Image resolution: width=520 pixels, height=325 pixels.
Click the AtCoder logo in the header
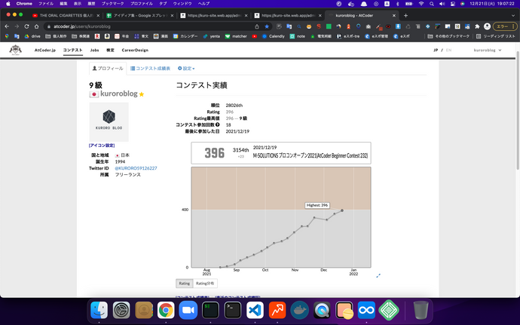tap(15, 50)
